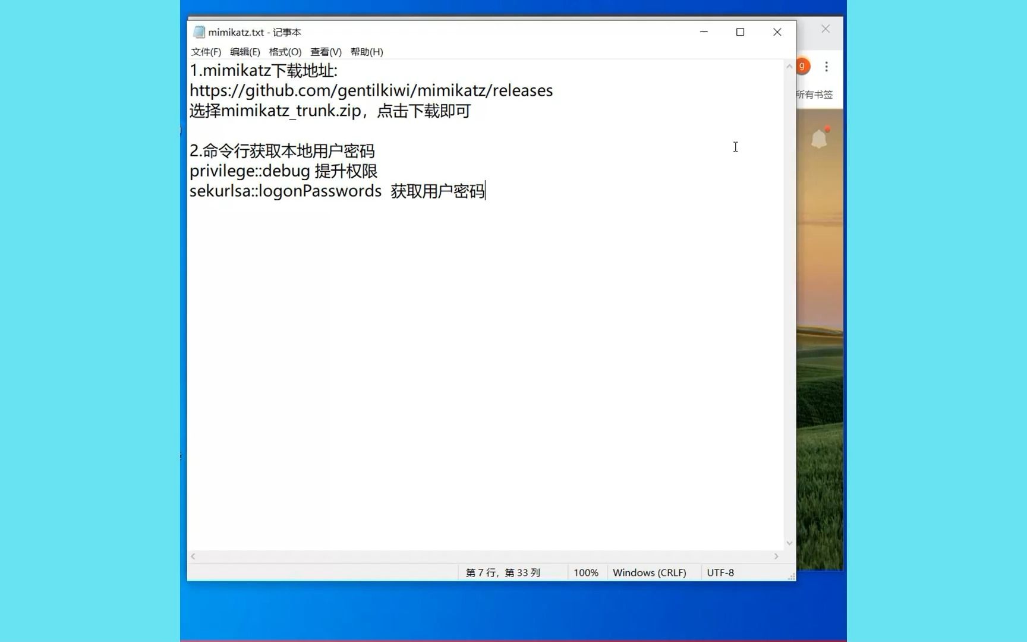Maximize the Notepad window
The width and height of the screenshot is (1027, 642).
[740, 32]
